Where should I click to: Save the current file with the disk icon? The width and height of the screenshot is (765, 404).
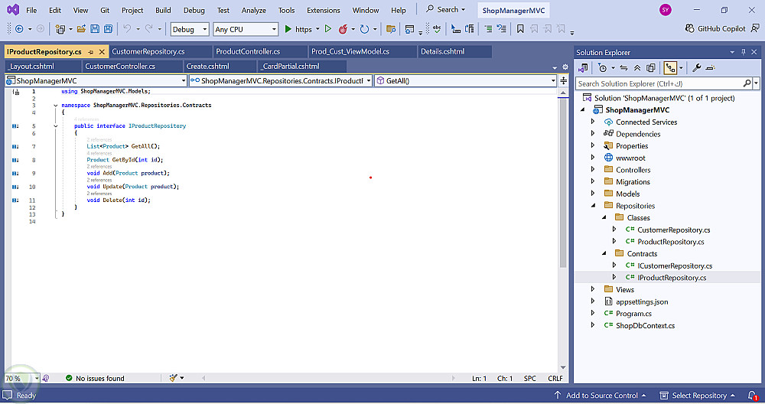click(x=95, y=29)
